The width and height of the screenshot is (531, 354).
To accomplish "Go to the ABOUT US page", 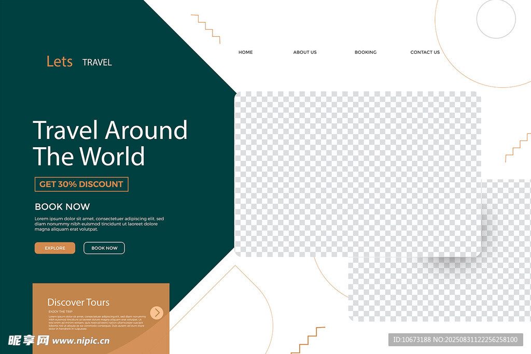I will click(x=305, y=52).
